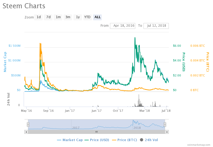Toggle 24h Vol series in legend
The width and height of the screenshot is (213, 147).
149,140
